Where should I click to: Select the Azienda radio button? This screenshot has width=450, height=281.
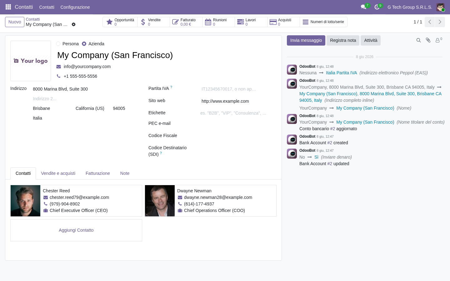click(x=84, y=44)
